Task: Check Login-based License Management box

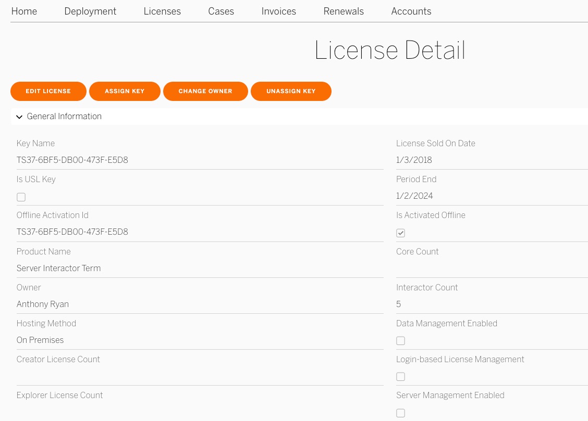Action: [x=400, y=377]
